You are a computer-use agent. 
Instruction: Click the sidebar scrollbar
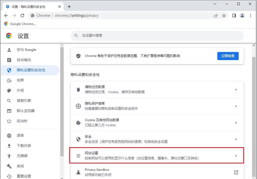coord(62,102)
